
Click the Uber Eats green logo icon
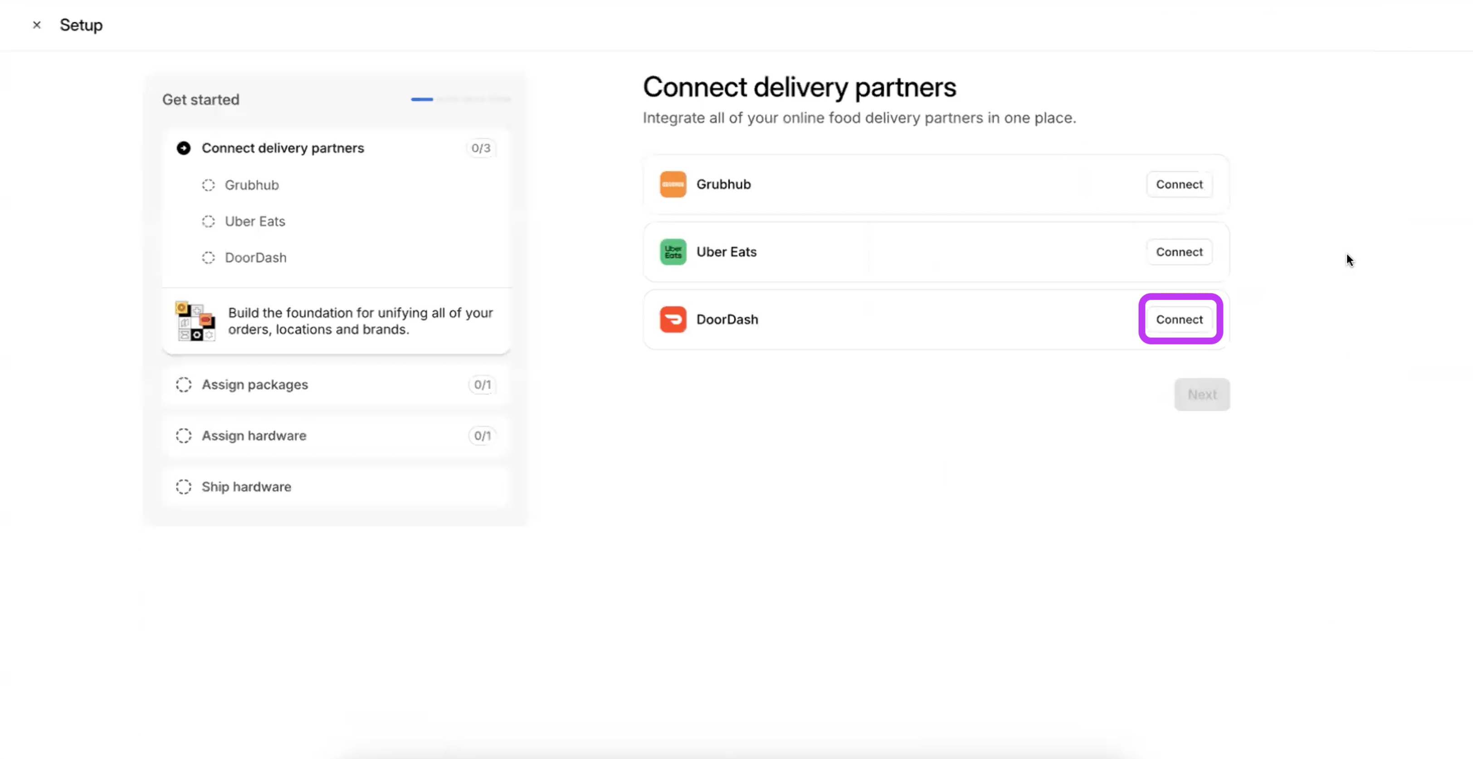[673, 252]
